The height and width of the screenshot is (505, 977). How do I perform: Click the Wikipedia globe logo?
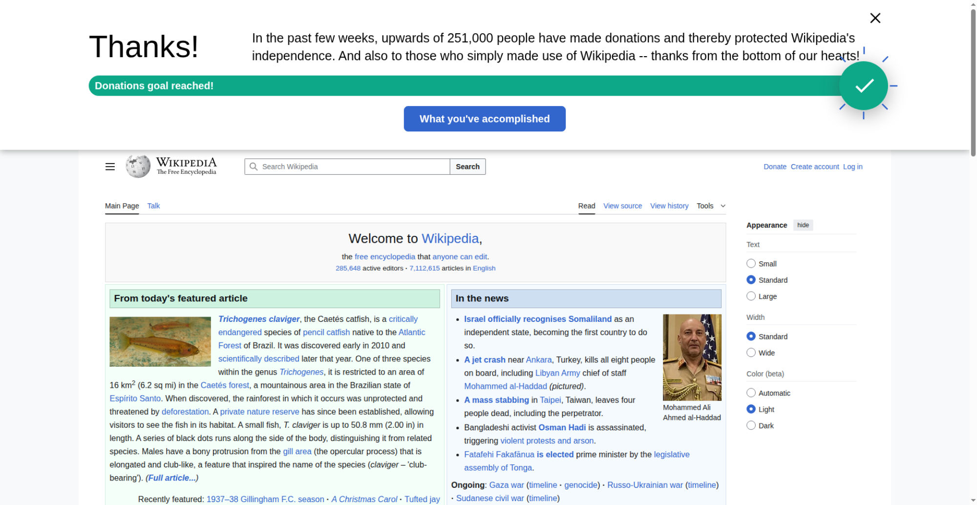pos(138,167)
